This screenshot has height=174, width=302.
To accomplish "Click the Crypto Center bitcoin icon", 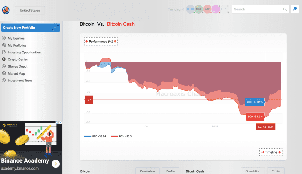I will point(4,59).
